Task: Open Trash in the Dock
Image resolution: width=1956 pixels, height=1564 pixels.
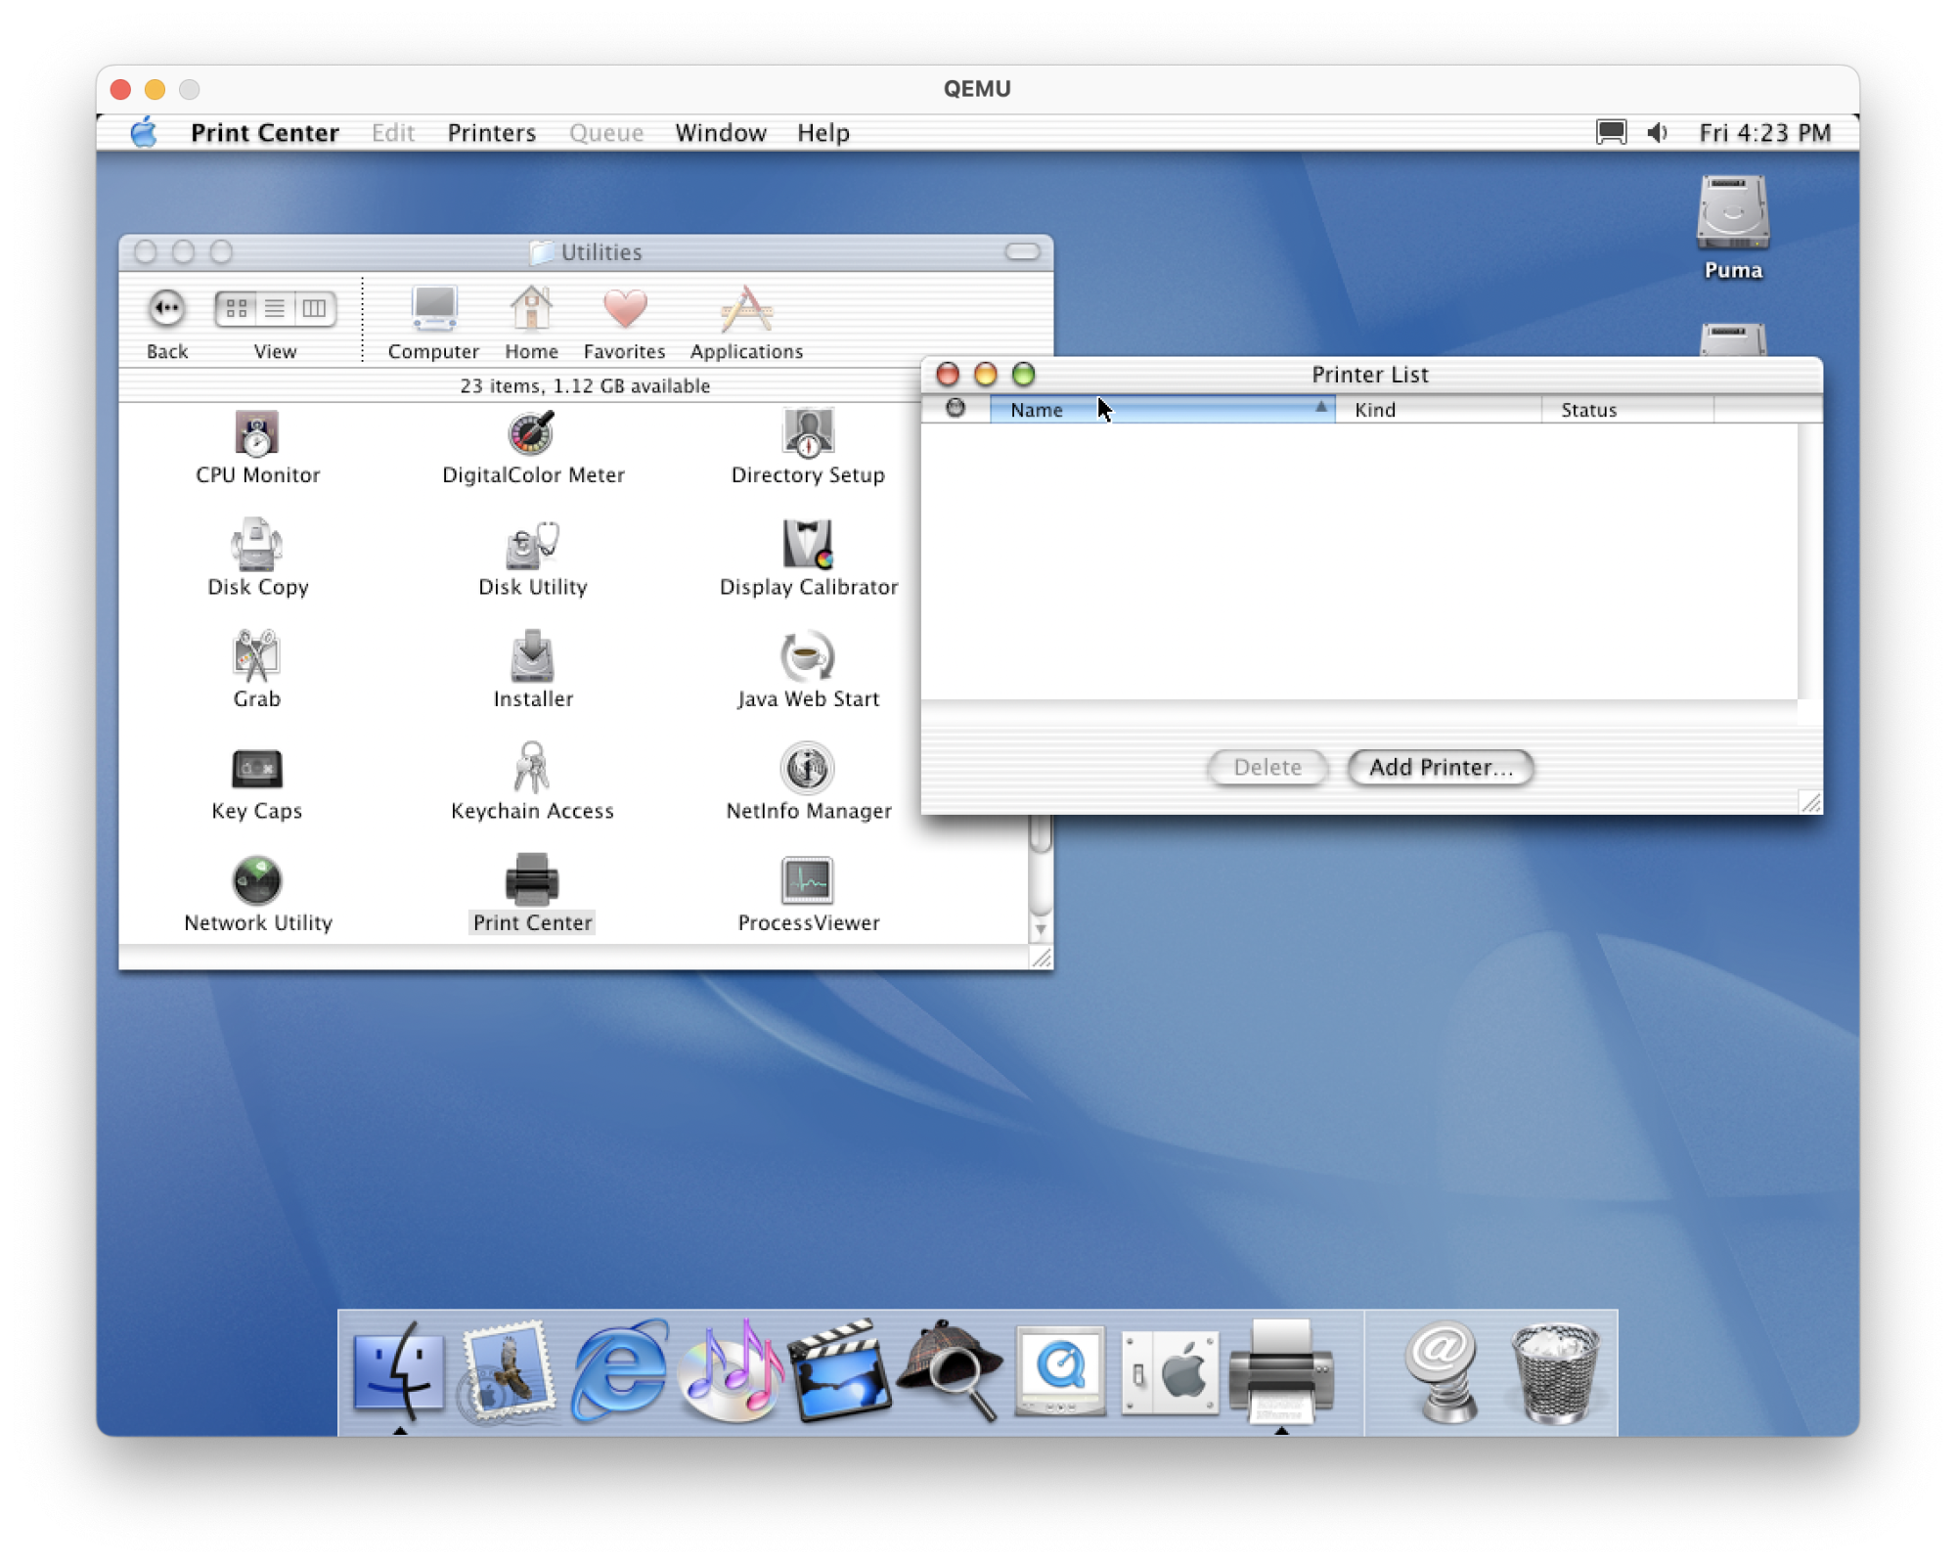Action: click(x=1555, y=1371)
